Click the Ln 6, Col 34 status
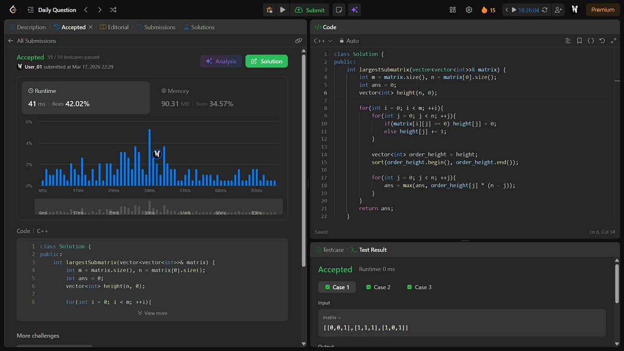 [603, 232]
